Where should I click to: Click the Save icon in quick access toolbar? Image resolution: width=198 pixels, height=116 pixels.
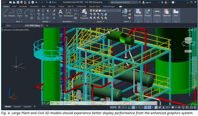[x=18, y=2]
